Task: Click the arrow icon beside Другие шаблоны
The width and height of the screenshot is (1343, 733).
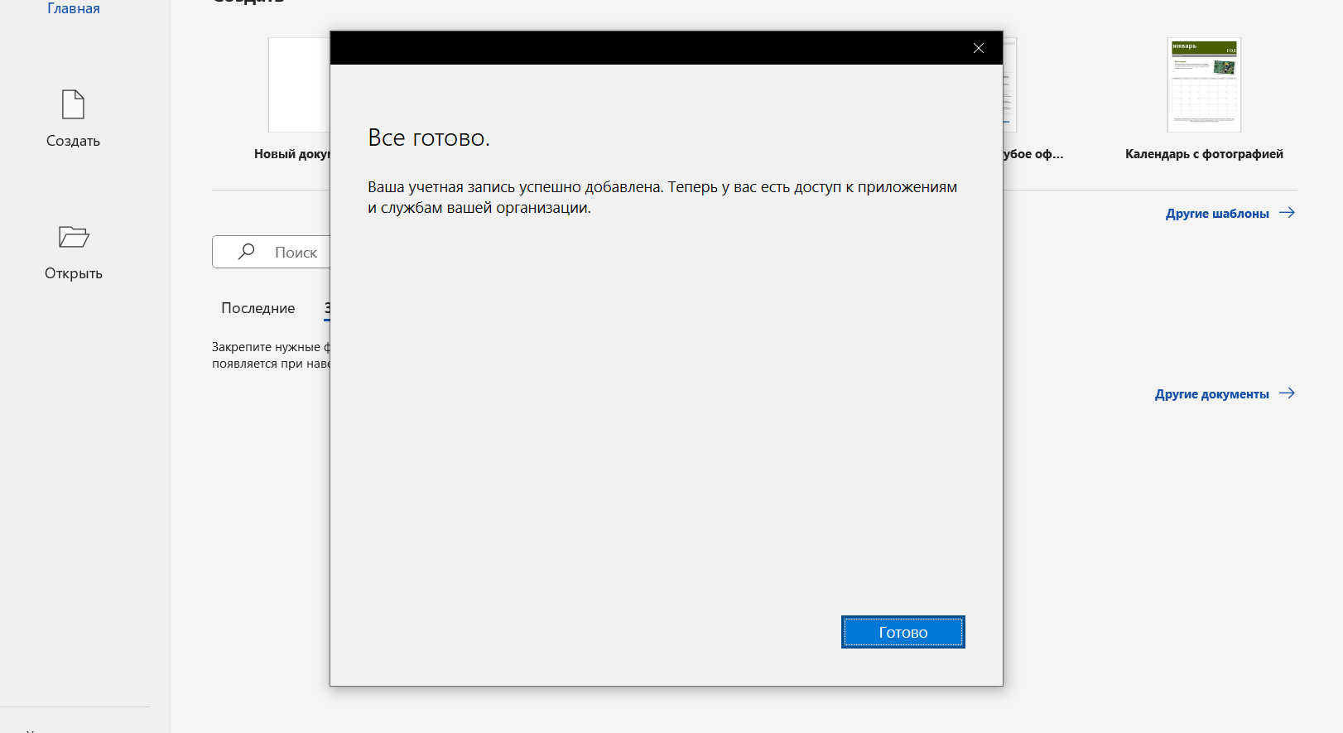Action: (1287, 213)
